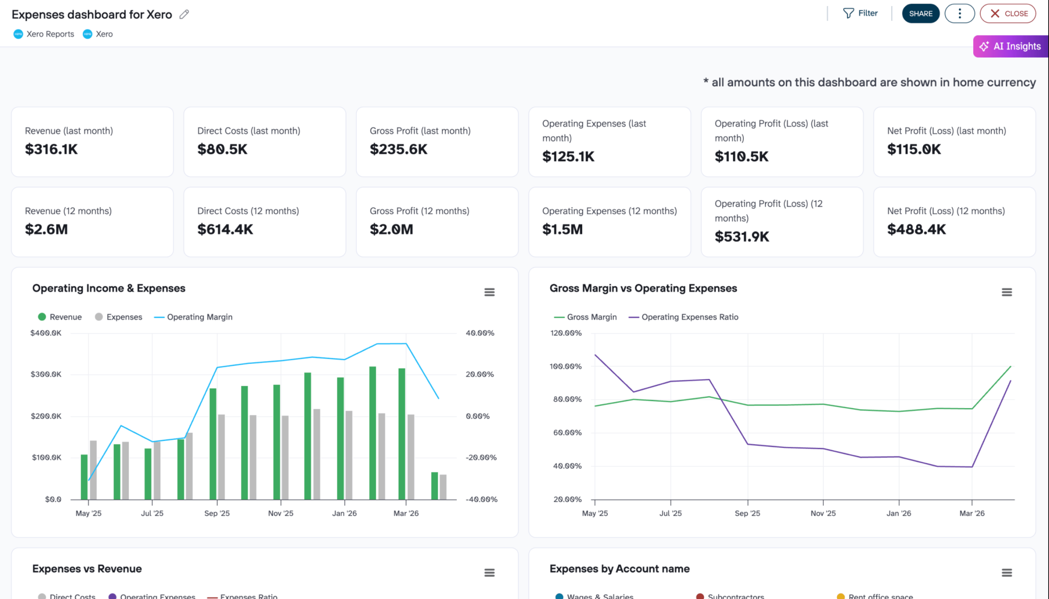Open the Operating Income & Expenses chart menu
Viewport: 1049px width, 599px height.
coord(489,292)
